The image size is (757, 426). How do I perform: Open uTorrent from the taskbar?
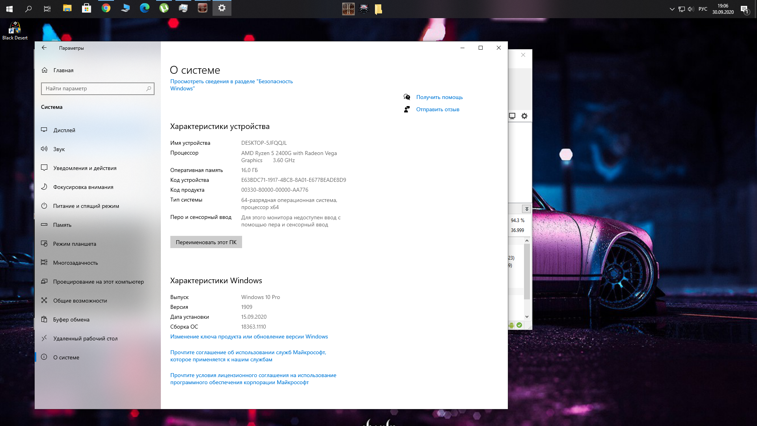point(164,8)
